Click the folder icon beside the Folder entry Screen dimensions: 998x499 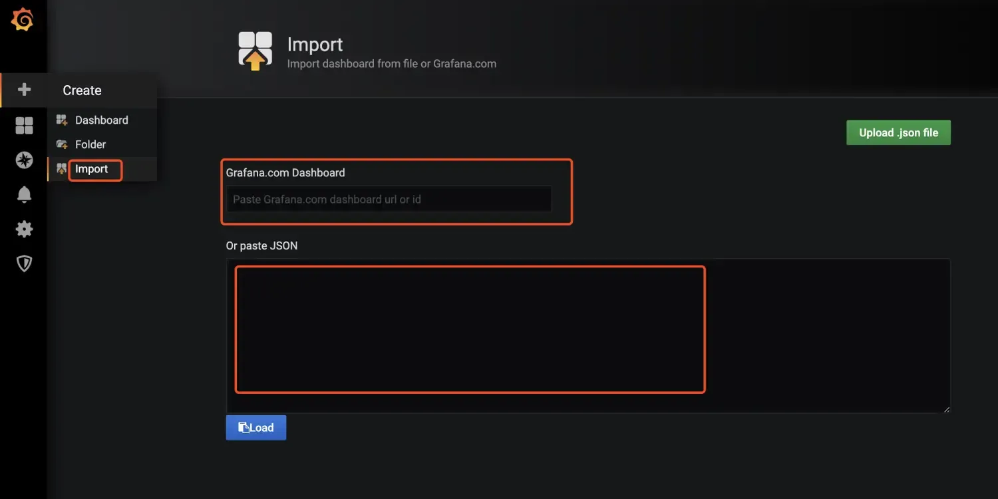[61, 144]
